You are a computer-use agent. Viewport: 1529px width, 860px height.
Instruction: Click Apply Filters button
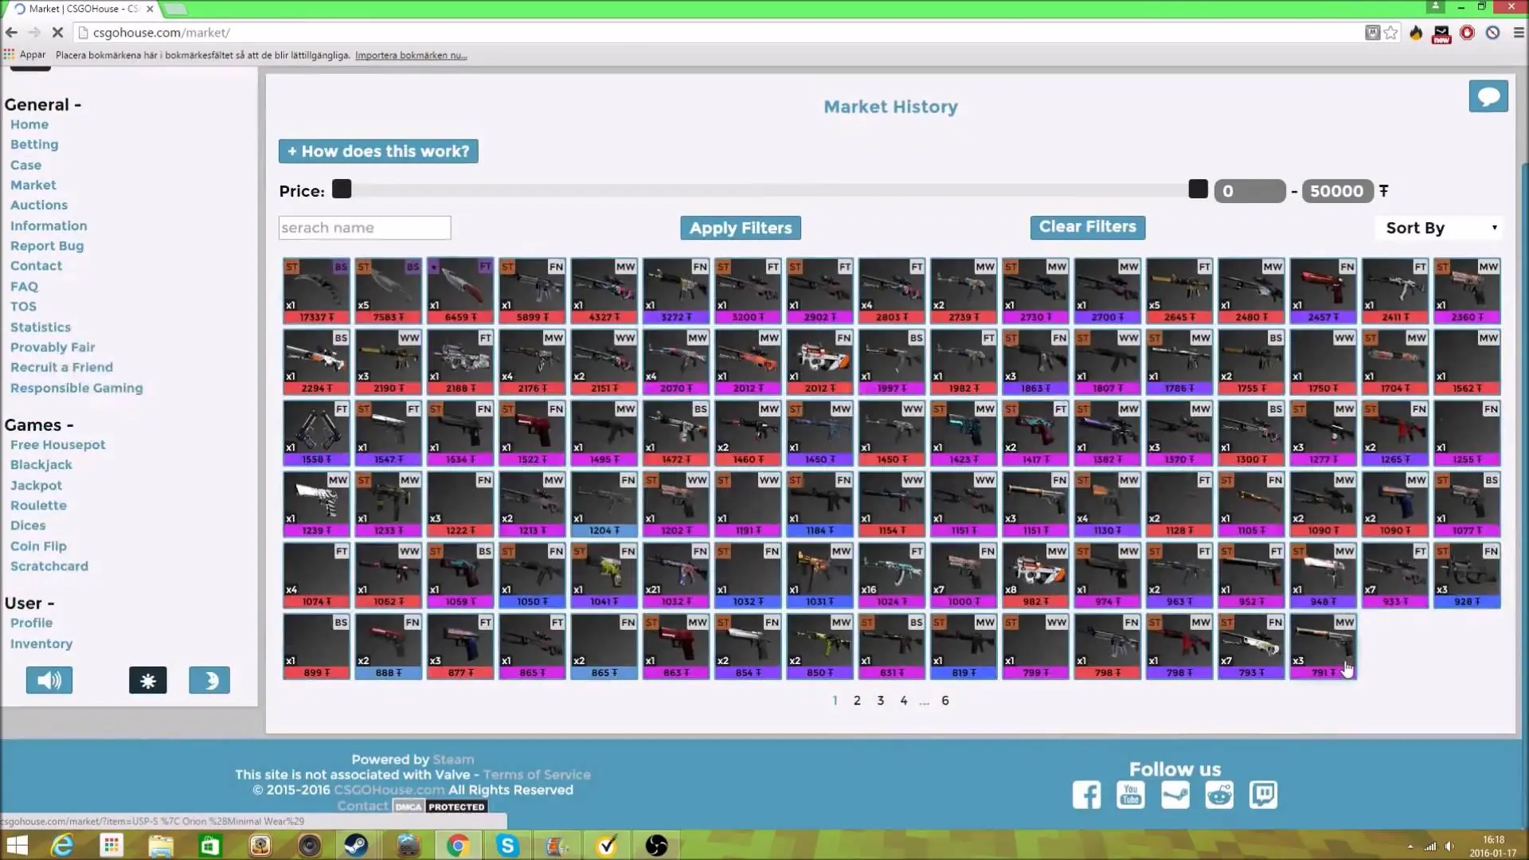pyautogui.click(x=741, y=228)
